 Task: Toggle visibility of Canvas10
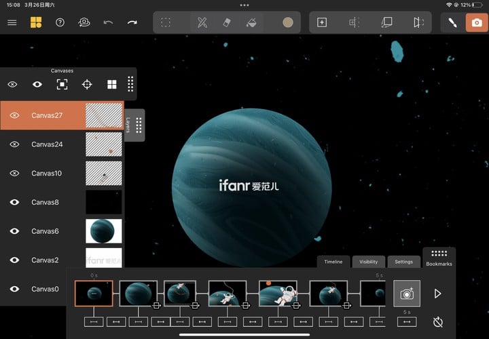click(x=14, y=174)
